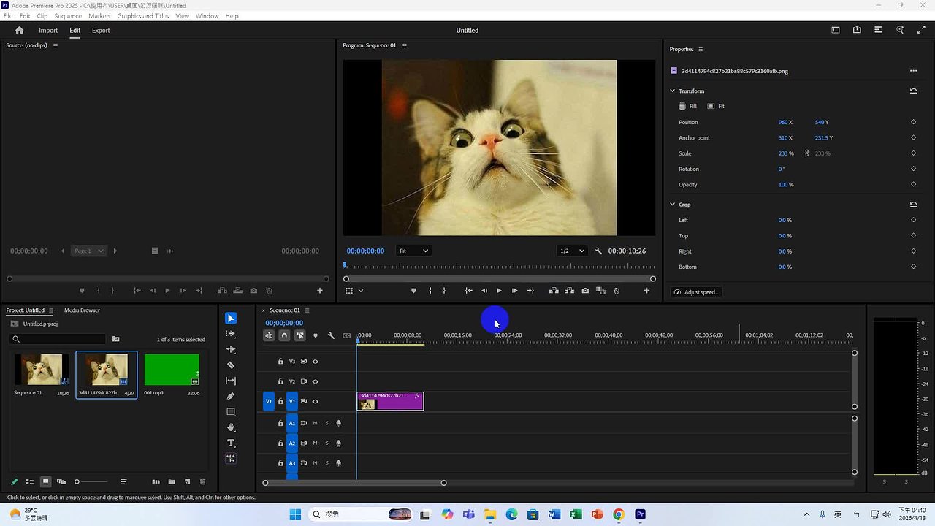Image resolution: width=935 pixels, height=526 pixels.
Task: Click the export frame camera icon
Action: click(584, 290)
